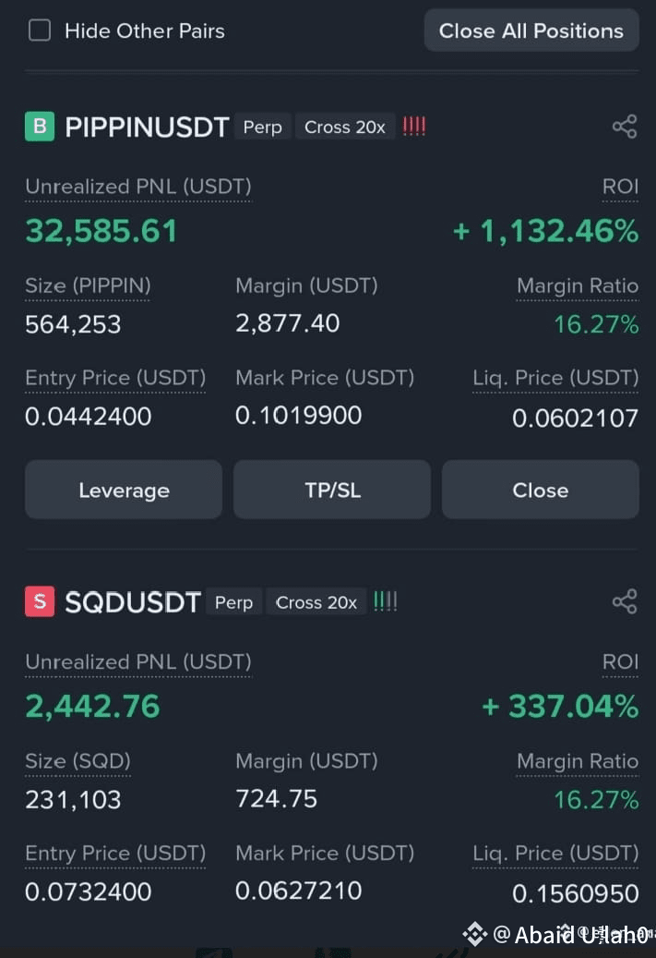Tap Liq. Price label for PIPPINUSDT
This screenshot has height=958, width=656.
click(x=555, y=378)
